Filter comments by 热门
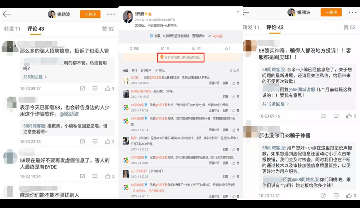Image resolution: width=360 pixels, height=208 pixels. (134, 71)
